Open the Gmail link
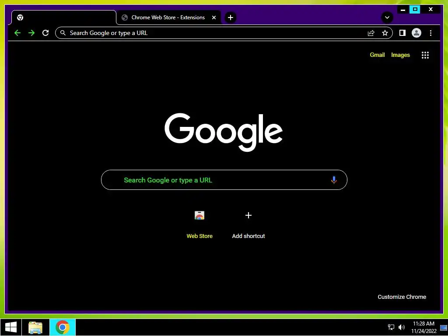Image resolution: width=448 pixels, height=336 pixels. 377,55
